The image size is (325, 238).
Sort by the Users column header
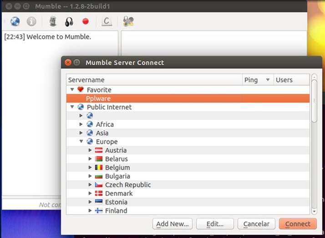point(292,80)
